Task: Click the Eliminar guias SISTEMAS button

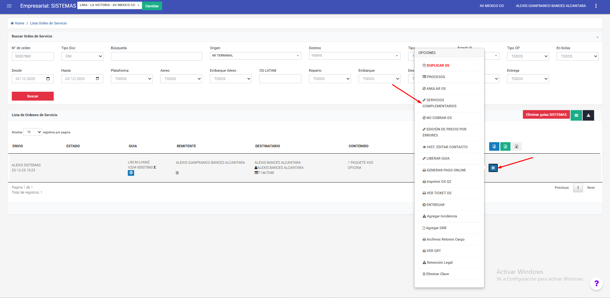Action: tap(546, 115)
